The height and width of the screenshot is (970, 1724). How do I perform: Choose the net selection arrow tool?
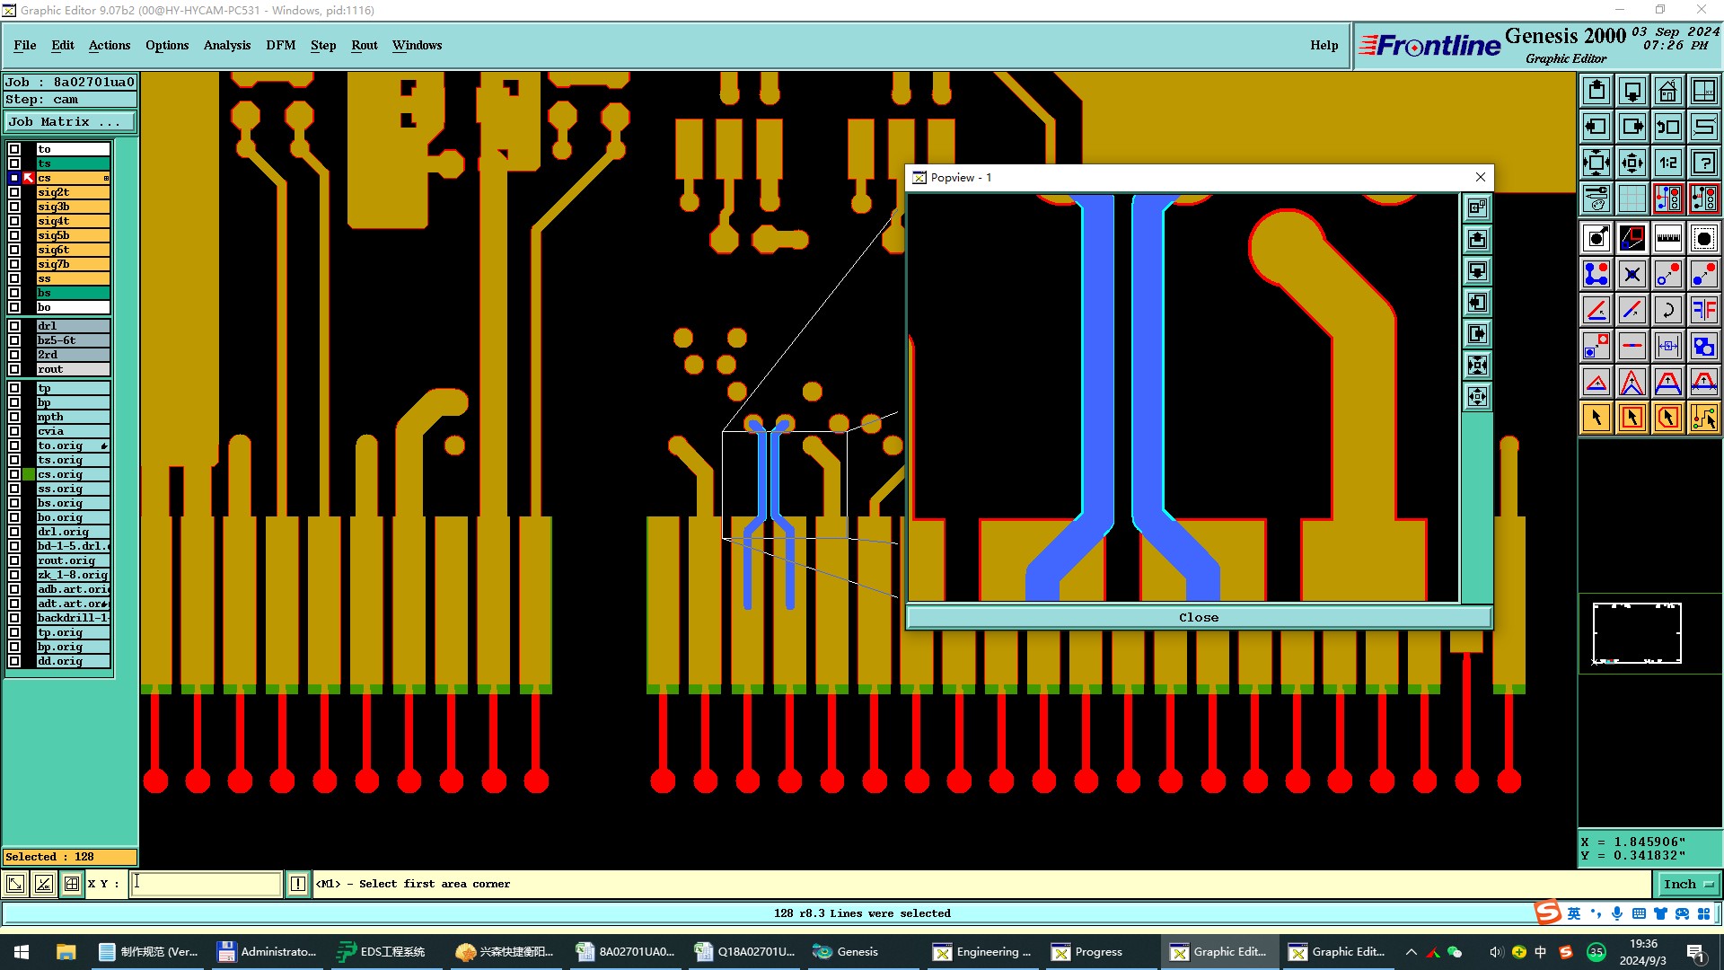[1703, 418]
